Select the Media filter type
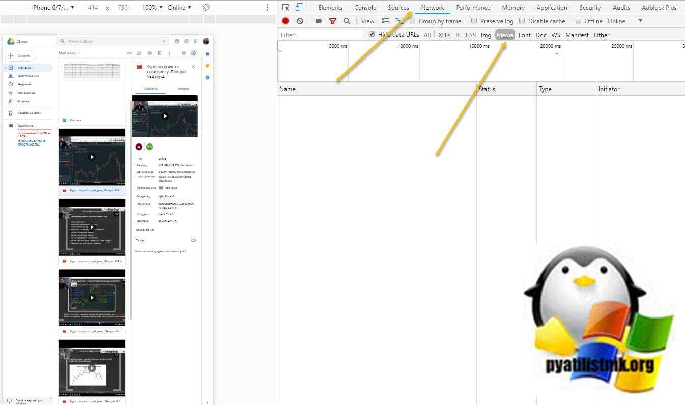 pos(505,35)
